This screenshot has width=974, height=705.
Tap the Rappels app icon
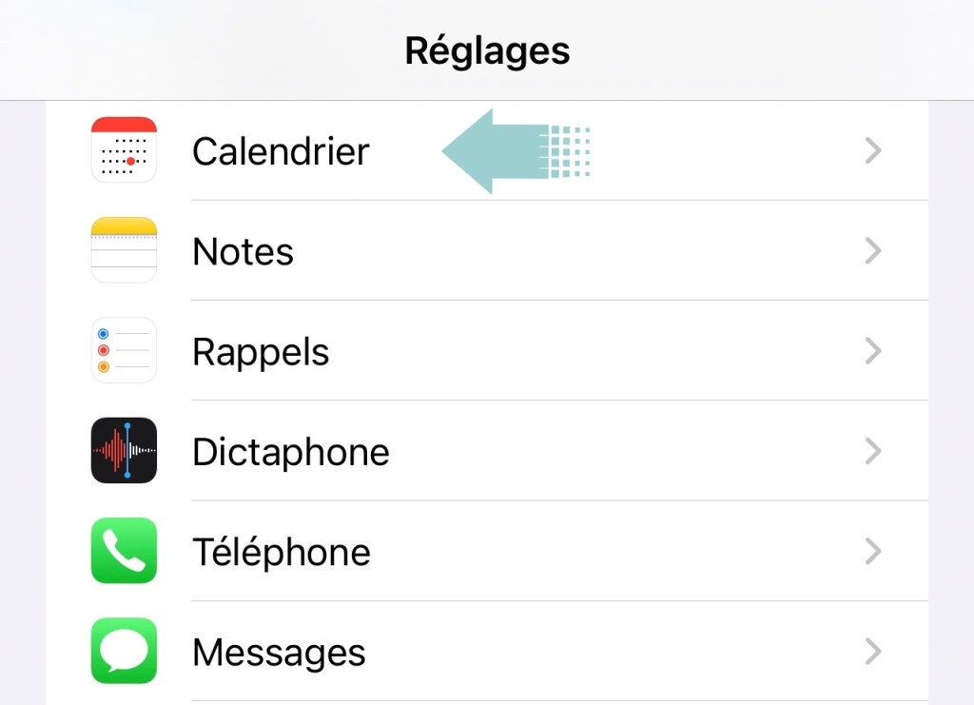click(x=124, y=351)
